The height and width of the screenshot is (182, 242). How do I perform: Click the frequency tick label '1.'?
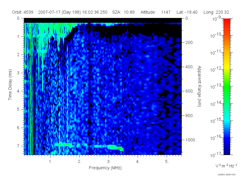(51, 162)
